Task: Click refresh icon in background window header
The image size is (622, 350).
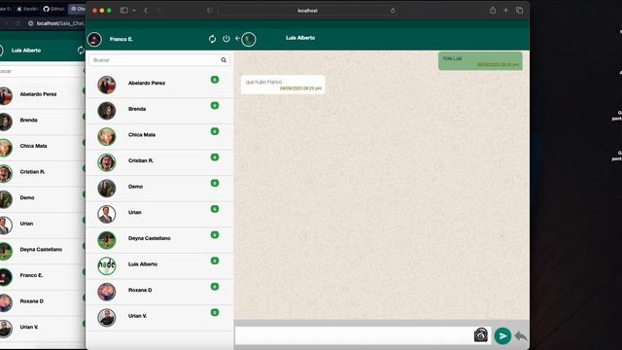Action: pyautogui.click(x=81, y=50)
